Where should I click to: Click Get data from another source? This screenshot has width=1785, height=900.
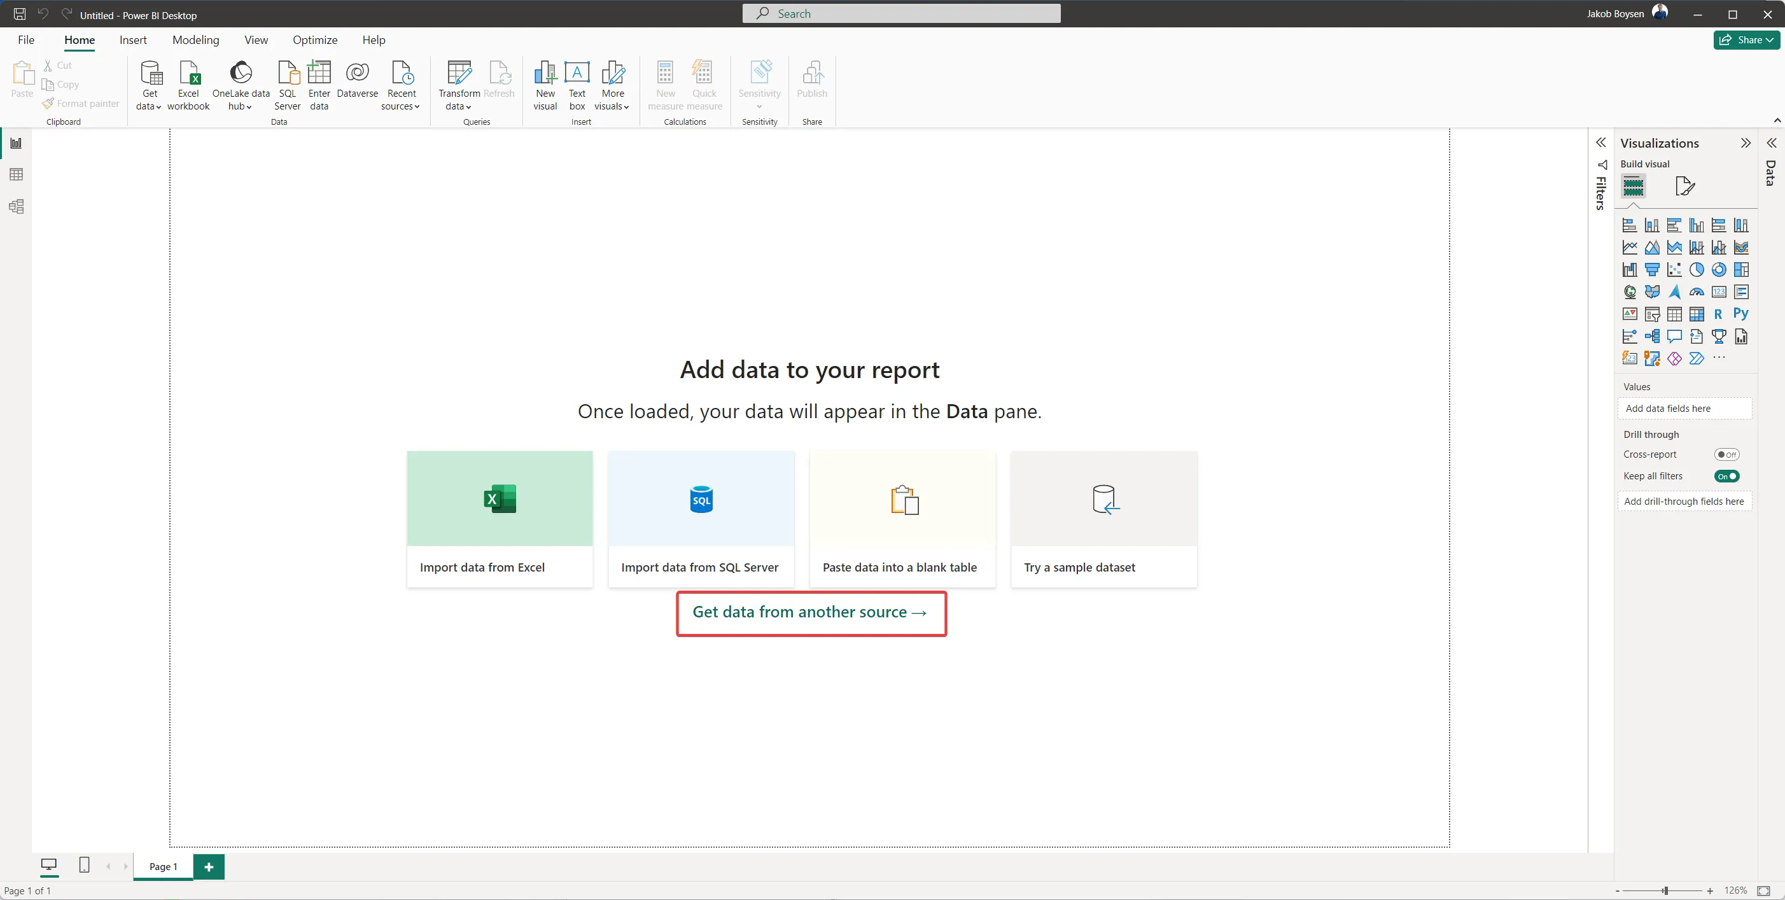click(811, 612)
